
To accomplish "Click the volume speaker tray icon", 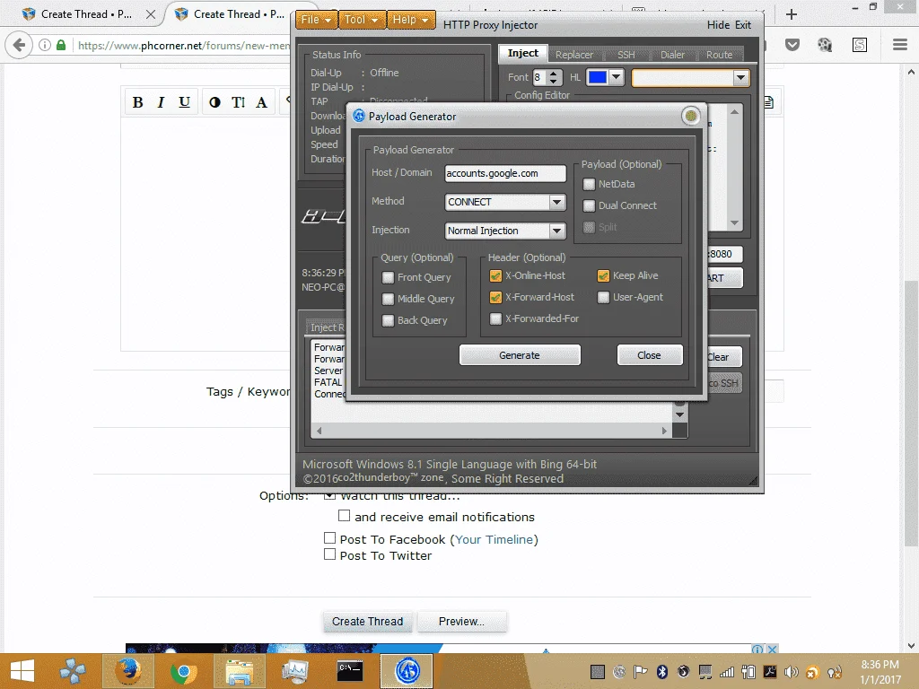I will click(792, 672).
